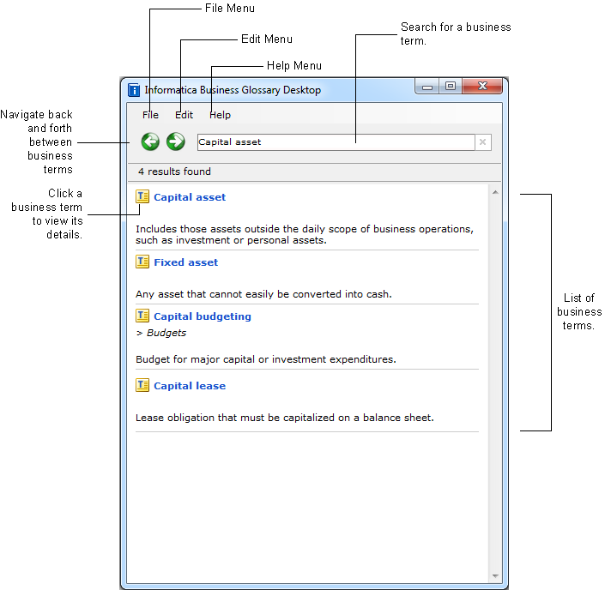This screenshot has height=590, width=605.
Task: Open the Edit menu
Action: pos(184,115)
